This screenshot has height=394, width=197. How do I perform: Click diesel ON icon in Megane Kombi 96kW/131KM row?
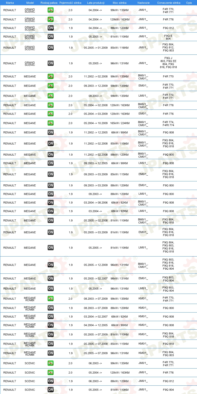click(51, 353)
